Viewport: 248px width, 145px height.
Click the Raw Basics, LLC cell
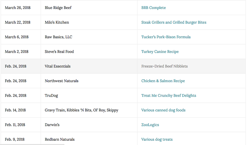[x=58, y=37]
